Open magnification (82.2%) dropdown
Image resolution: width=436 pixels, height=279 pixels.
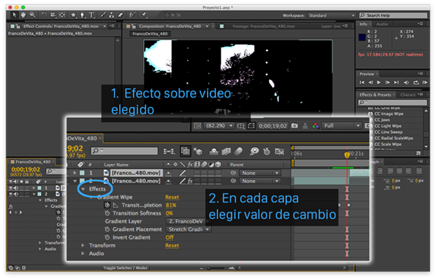219,126
